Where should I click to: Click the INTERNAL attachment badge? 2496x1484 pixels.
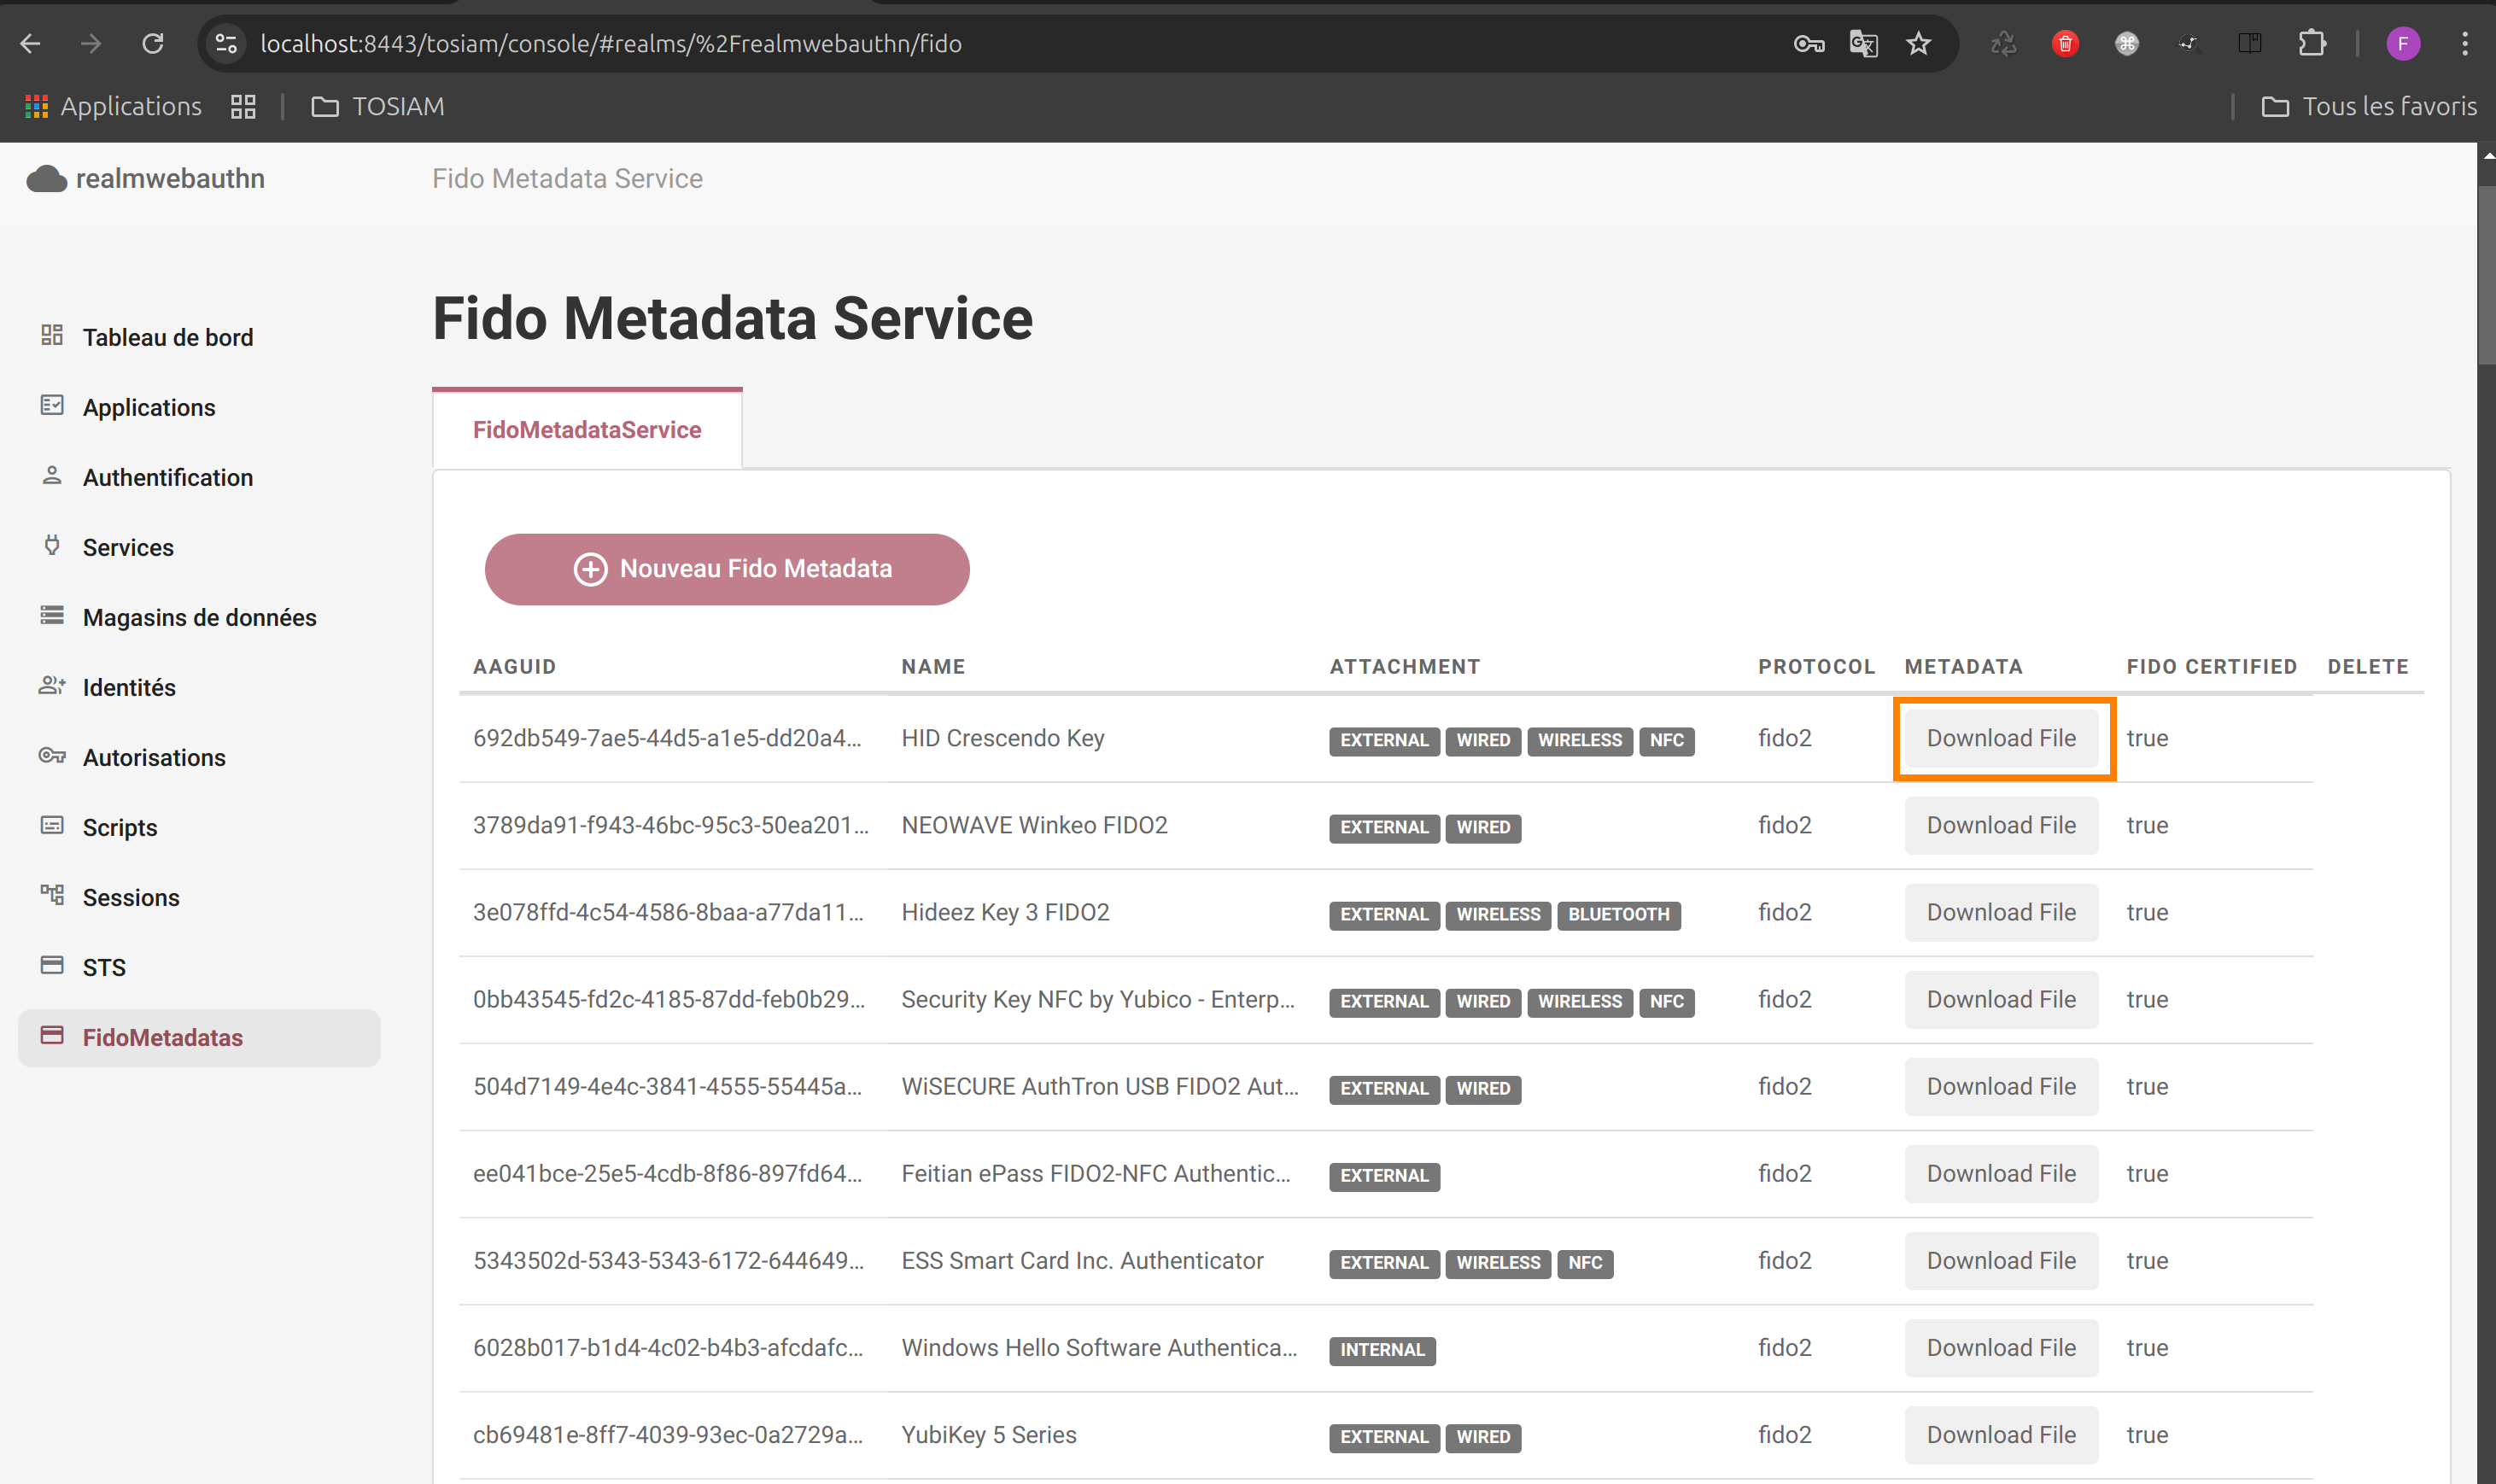pyautogui.click(x=1382, y=1350)
